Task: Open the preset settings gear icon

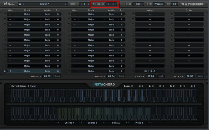Action: coord(20,4)
